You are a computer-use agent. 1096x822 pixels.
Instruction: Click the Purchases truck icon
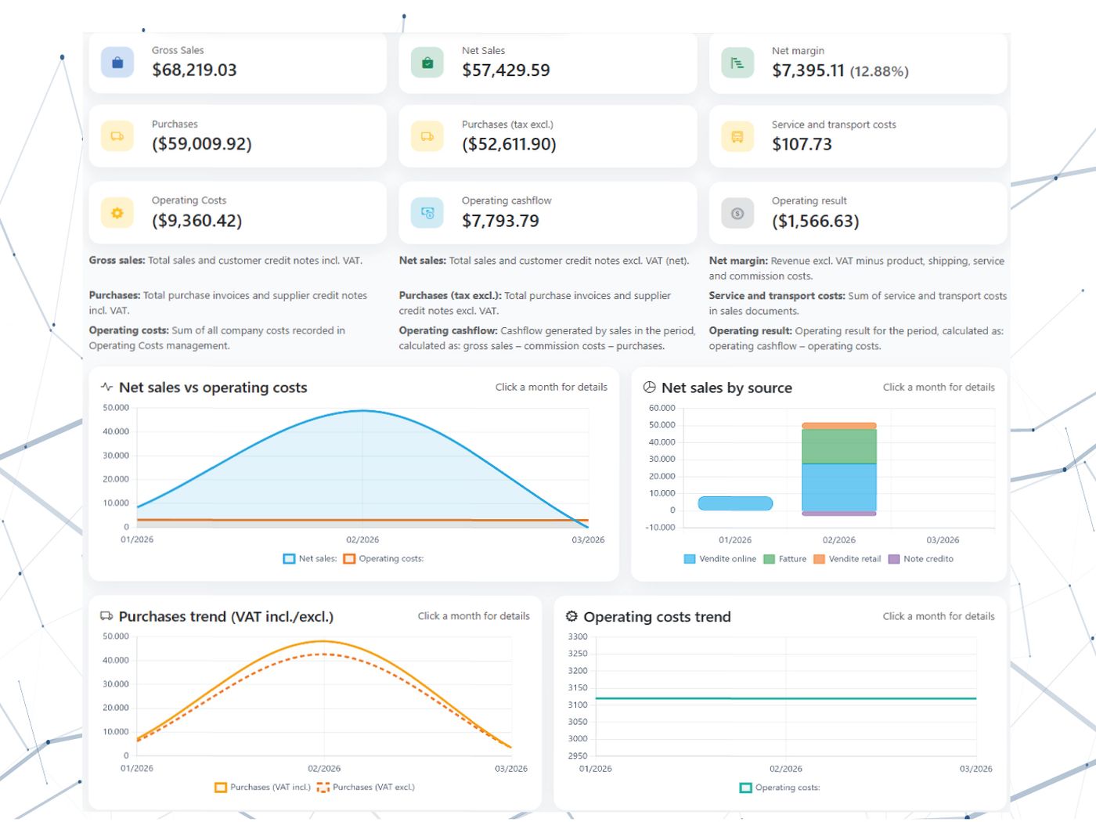pyautogui.click(x=117, y=136)
